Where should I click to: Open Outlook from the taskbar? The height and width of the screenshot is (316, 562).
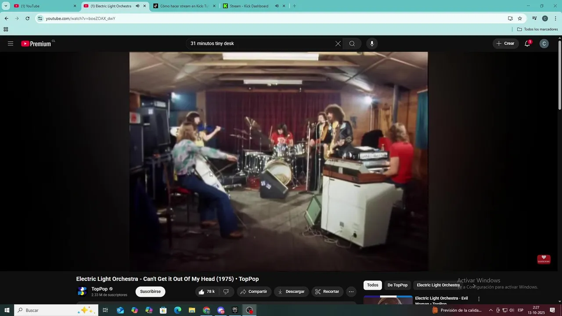tap(120, 310)
